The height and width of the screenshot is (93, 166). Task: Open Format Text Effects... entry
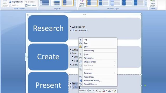click(x=98, y=80)
